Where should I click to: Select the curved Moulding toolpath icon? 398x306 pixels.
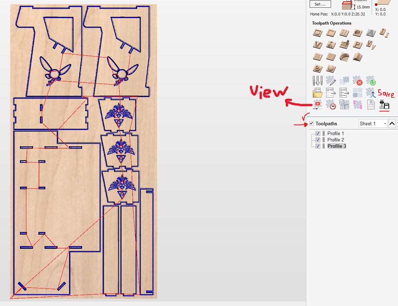[x=344, y=56]
